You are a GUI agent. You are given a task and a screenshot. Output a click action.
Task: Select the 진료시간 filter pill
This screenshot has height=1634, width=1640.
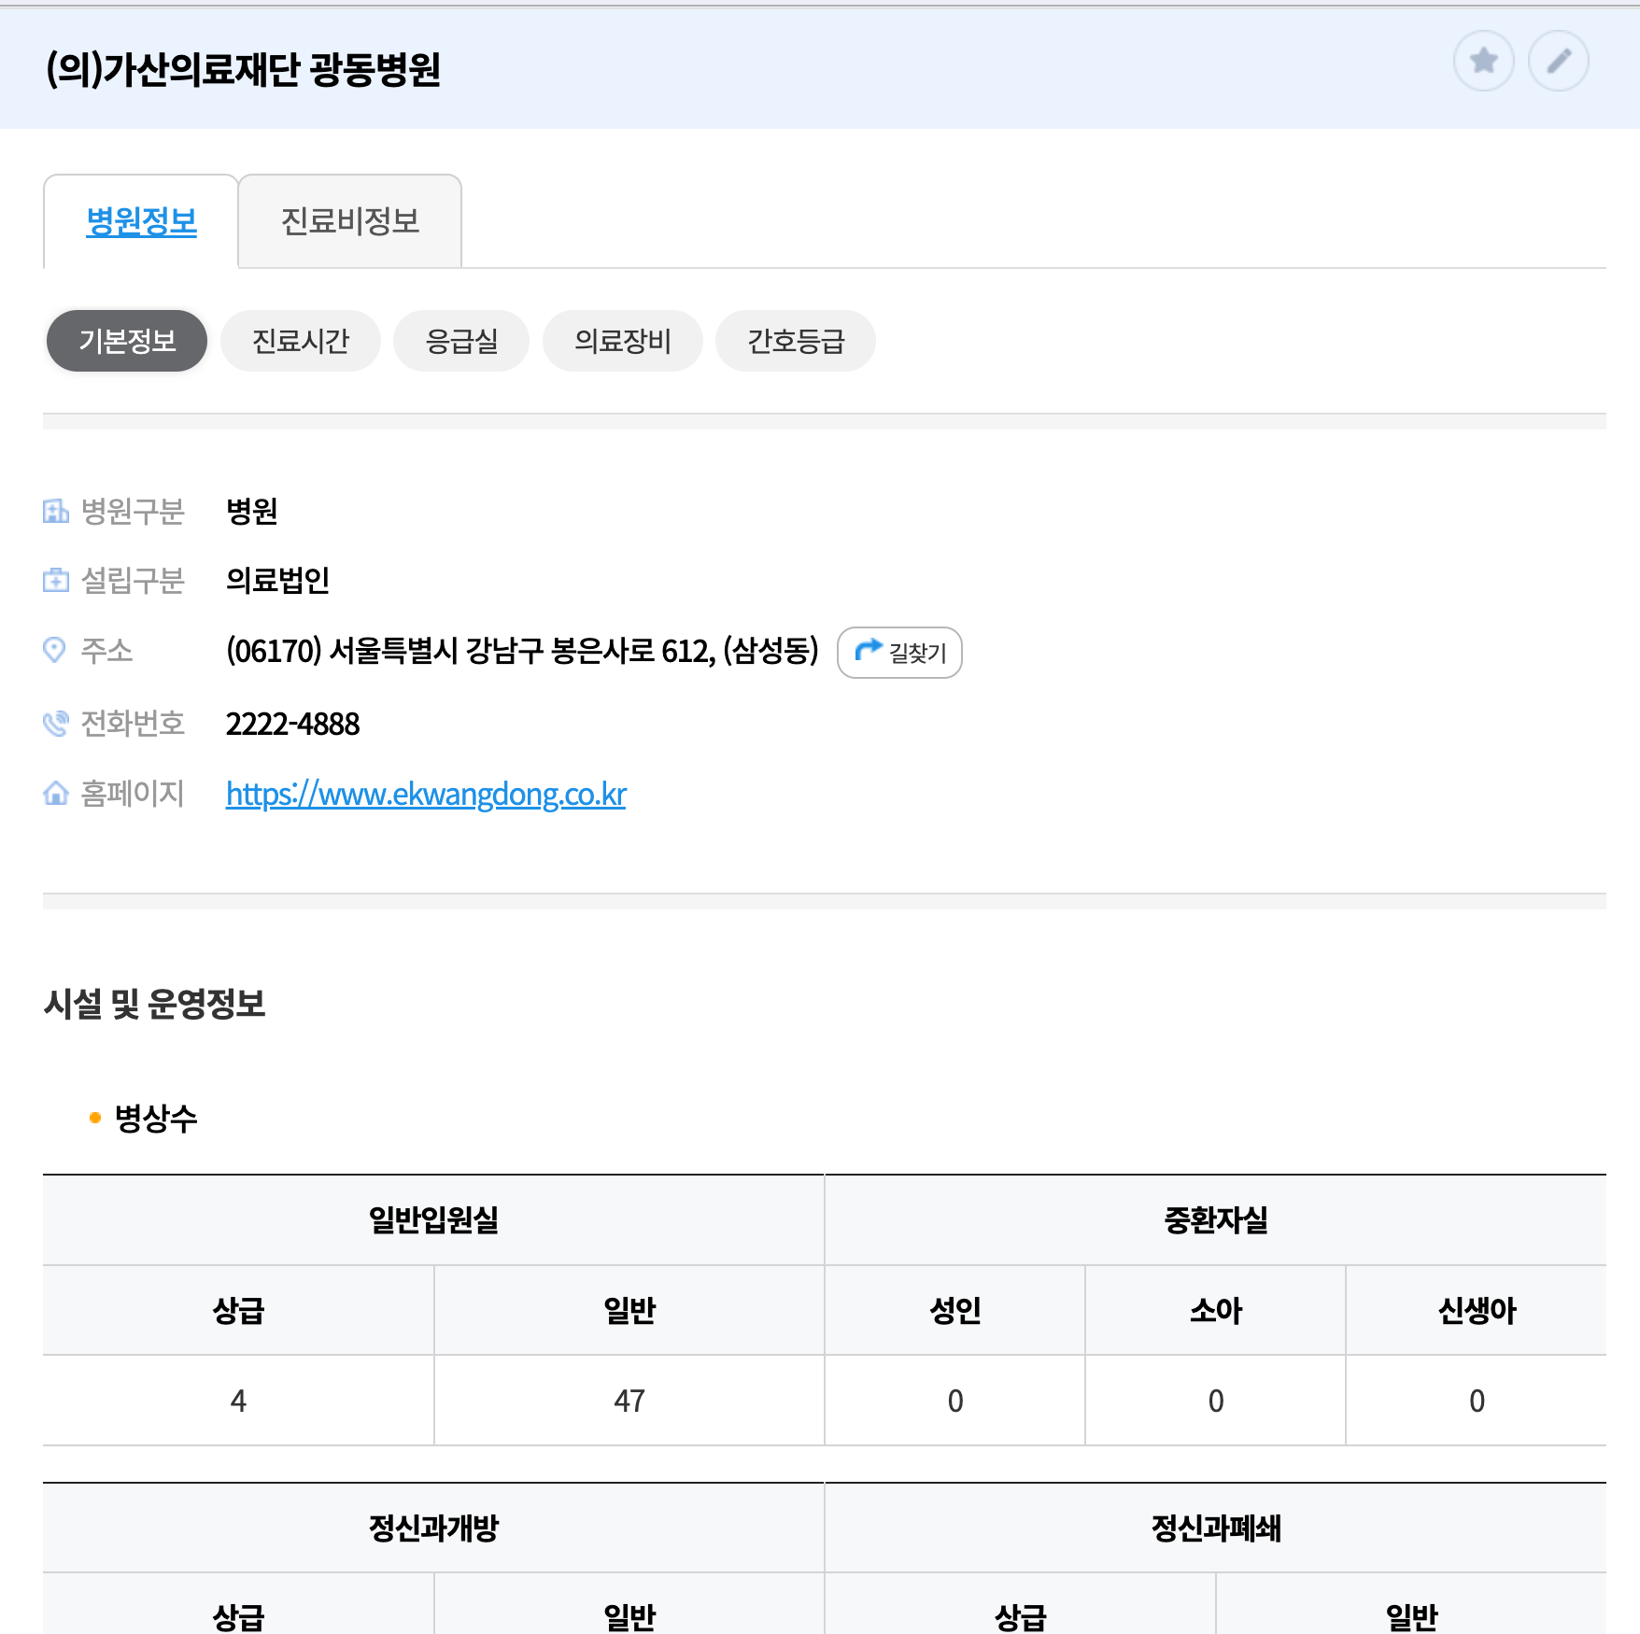pos(300,341)
